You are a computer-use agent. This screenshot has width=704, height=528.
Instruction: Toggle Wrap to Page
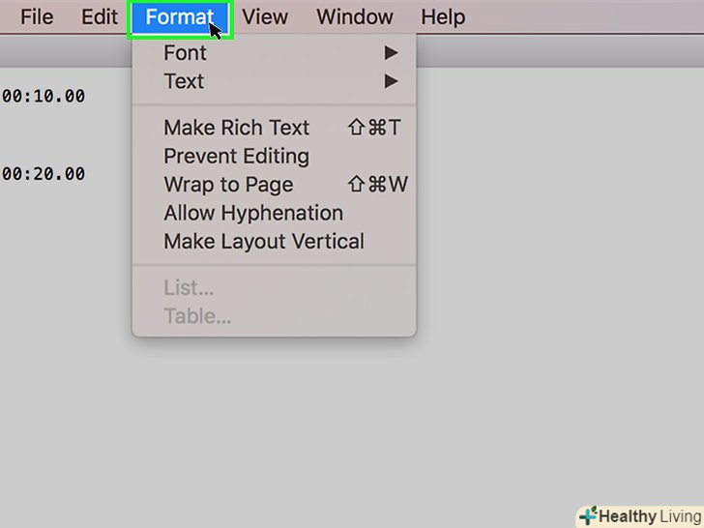point(228,185)
